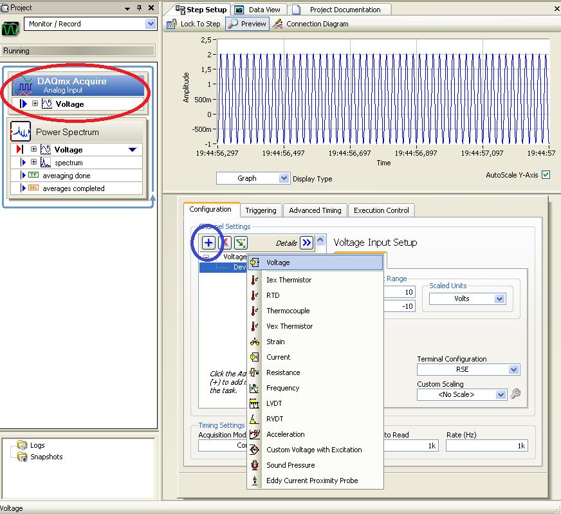Viewport: 561px width, 514px height.
Task: Click the signal range max field showing 10
Action: [x=400, y=292]
